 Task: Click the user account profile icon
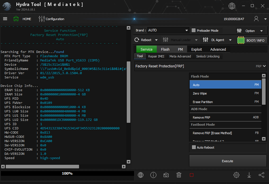pyautogui.click(x=256, y=19)
